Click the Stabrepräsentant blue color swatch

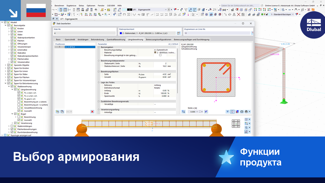[x=121, y=33]
